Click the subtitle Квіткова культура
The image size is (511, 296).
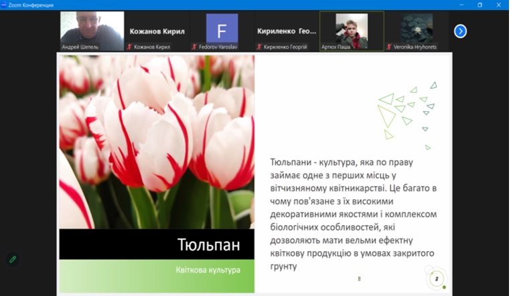(208, 270)
